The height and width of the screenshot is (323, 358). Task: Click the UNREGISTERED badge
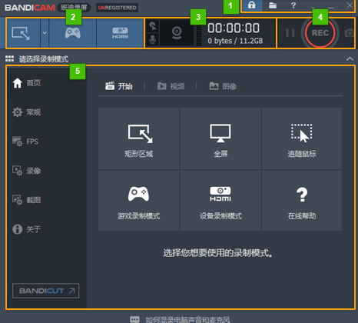pyautogui.click(x=117, y=8)
